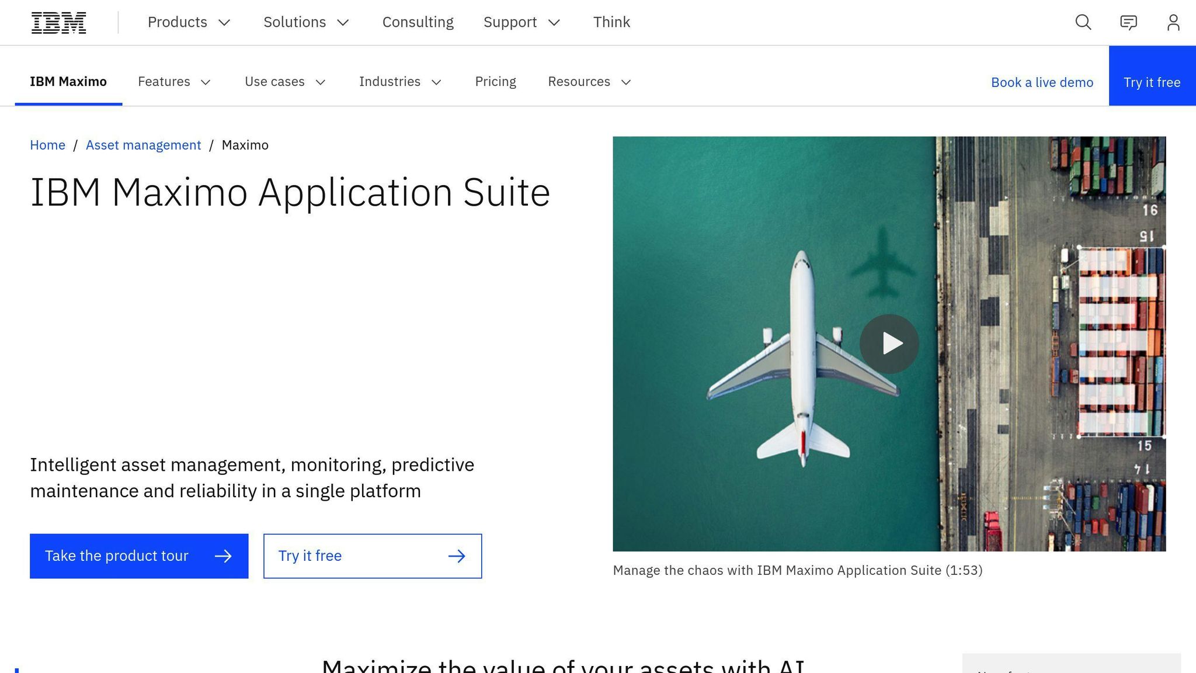
Task: Play the Maximo video
Action: [x=889, y=344]
